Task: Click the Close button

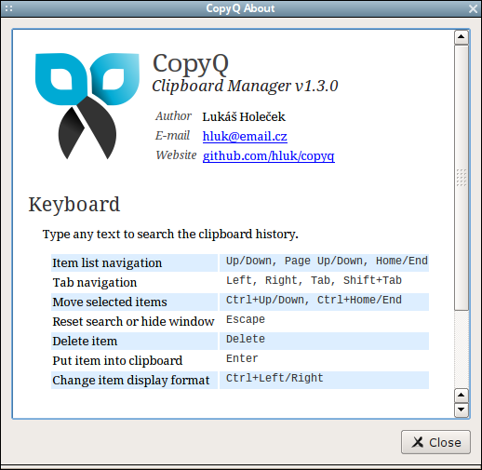Action: (435, 442)
